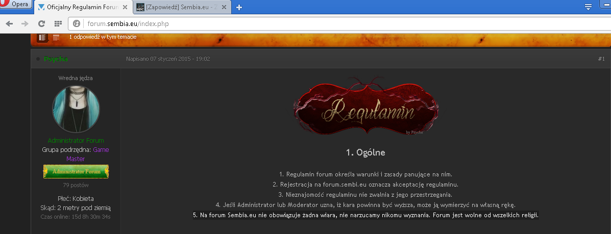Go forward with the forward arrow
Screen dimensions: 611x234
click(25, 24)
